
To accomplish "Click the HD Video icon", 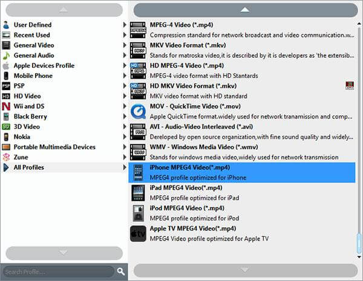I will point(6,96).
